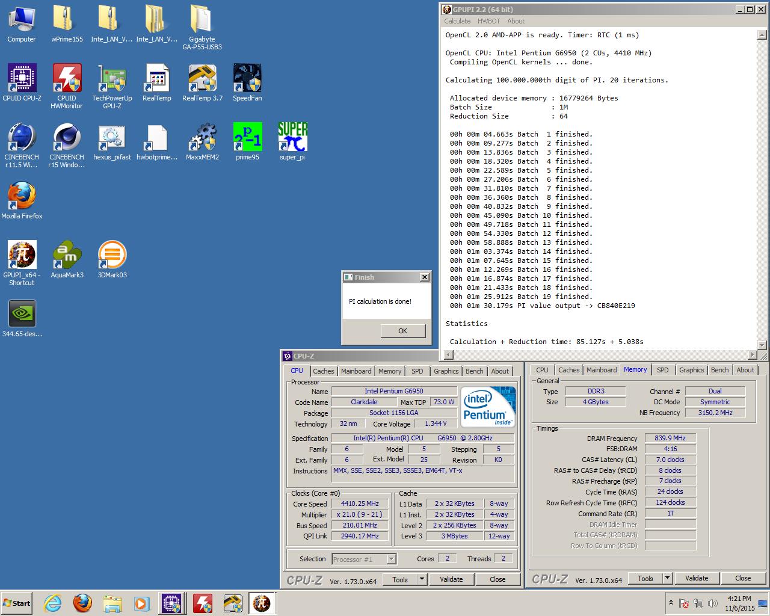
Task: Open the About menu in GPUPI
Action: 516,21
